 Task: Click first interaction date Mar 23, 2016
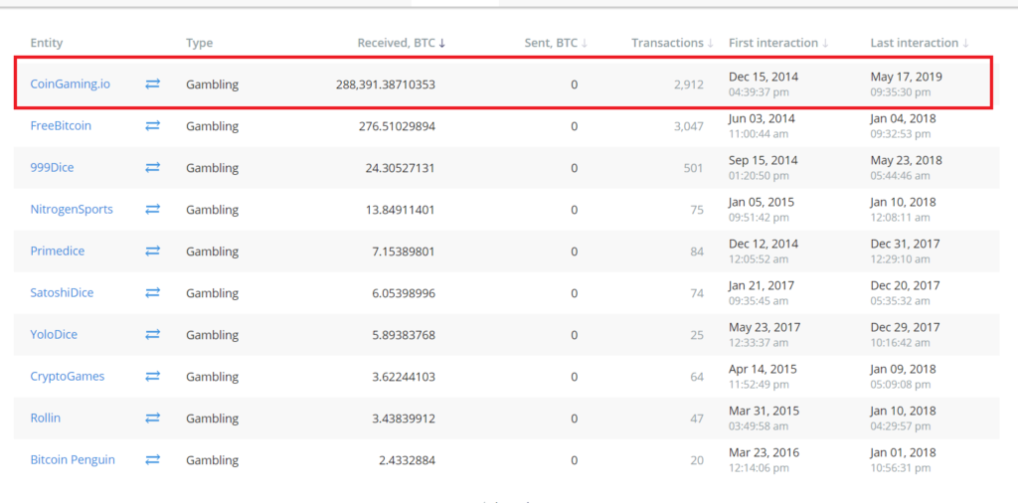(x=764, y=452)
